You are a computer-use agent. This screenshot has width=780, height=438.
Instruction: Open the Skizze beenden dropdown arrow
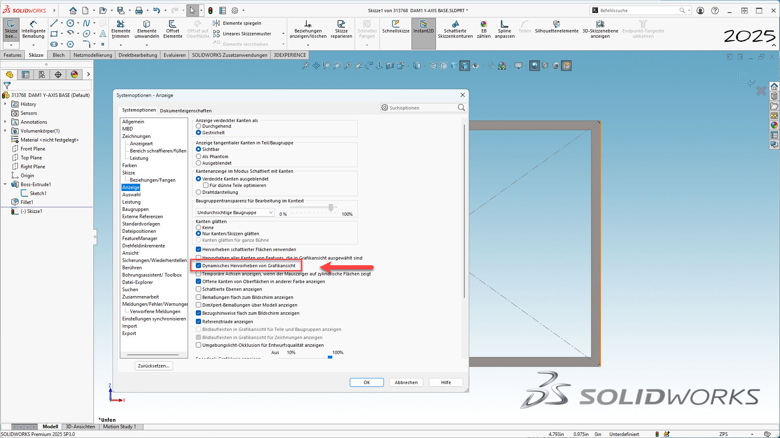[x=11, y=45]
